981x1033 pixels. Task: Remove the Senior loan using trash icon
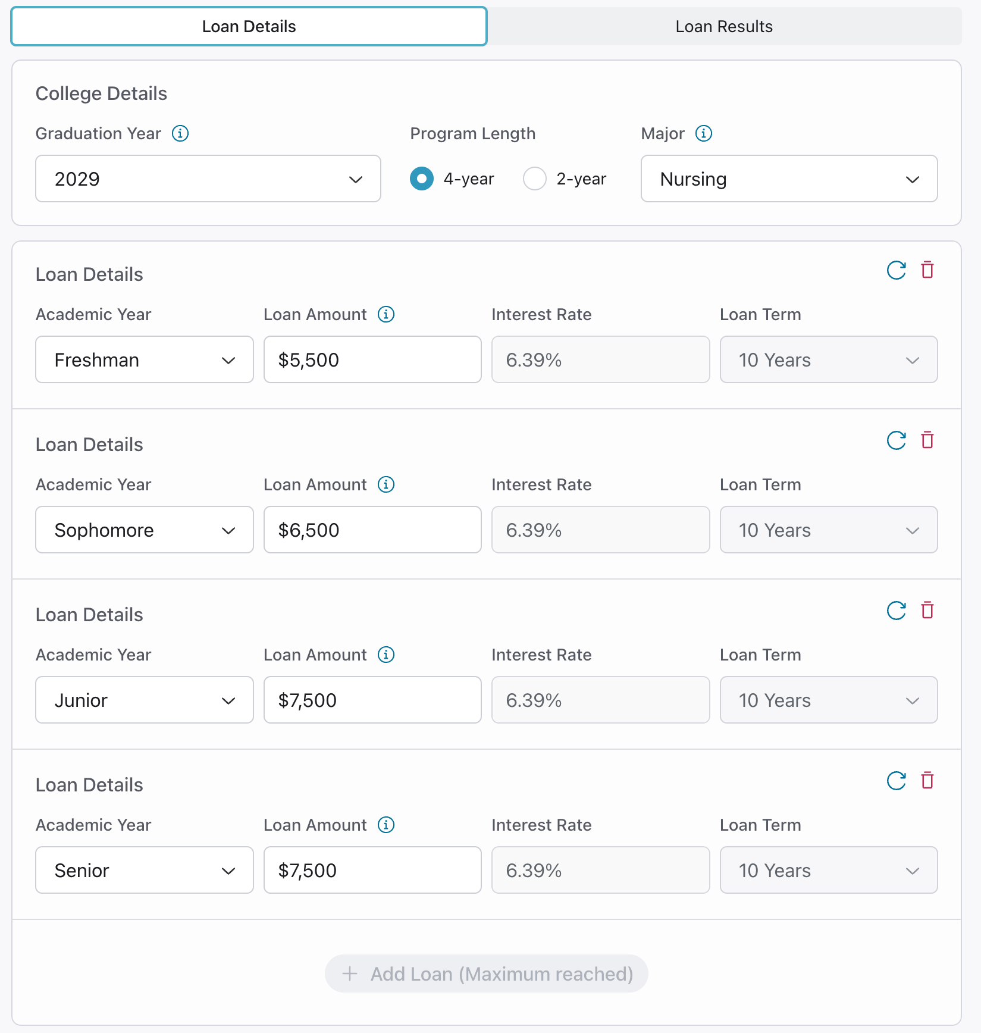(x=927, y=781)
